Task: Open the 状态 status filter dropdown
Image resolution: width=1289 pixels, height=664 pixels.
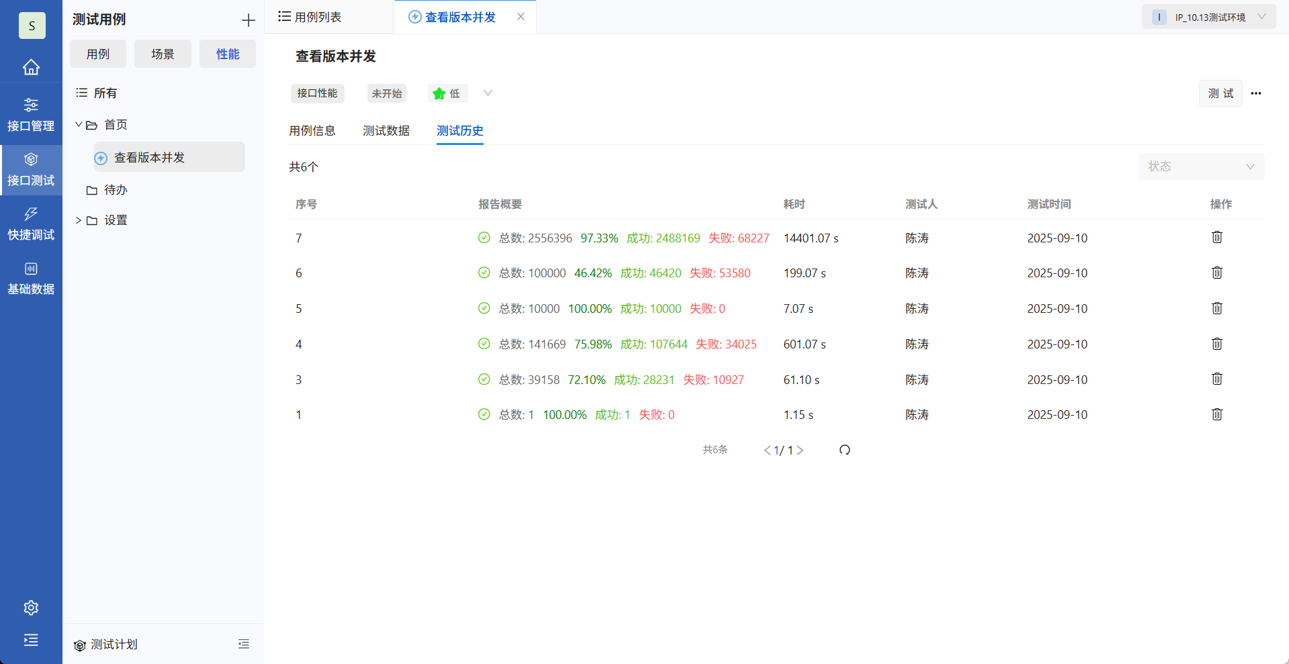Action: 1201,166
